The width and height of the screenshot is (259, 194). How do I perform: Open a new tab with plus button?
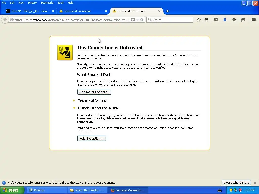(x=168, y=11)
